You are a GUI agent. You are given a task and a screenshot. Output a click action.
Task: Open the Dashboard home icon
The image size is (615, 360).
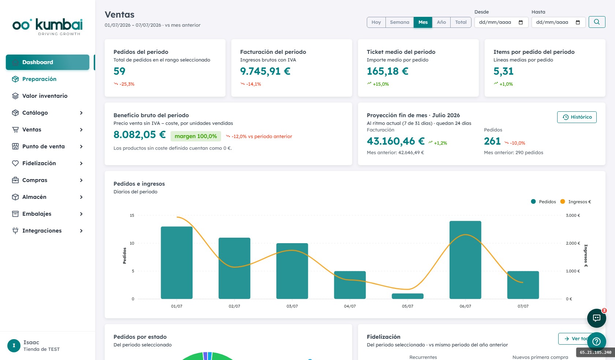click(15, 62)
